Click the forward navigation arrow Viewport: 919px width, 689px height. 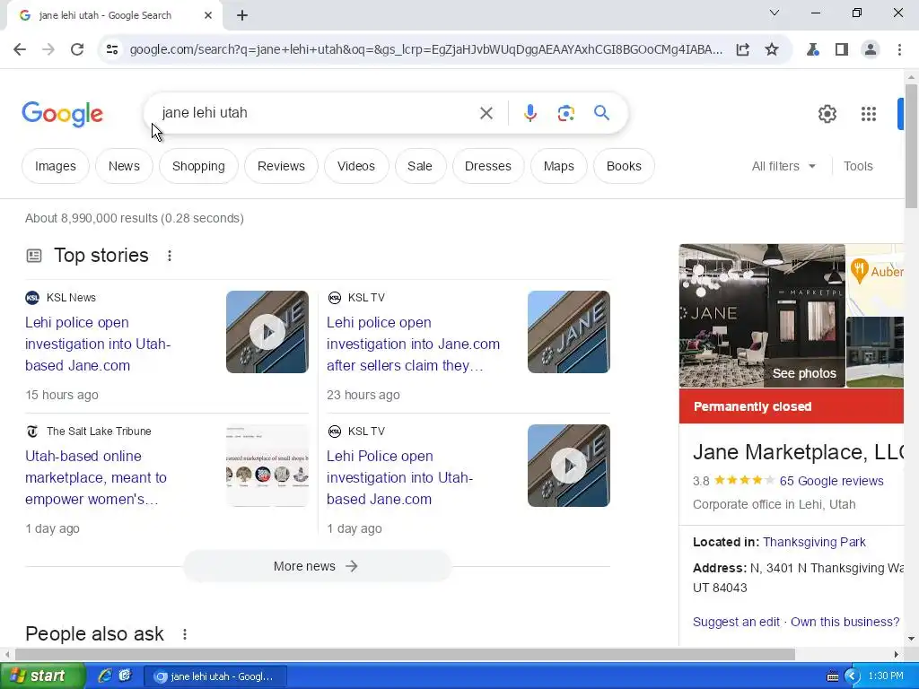coord(48,49)
